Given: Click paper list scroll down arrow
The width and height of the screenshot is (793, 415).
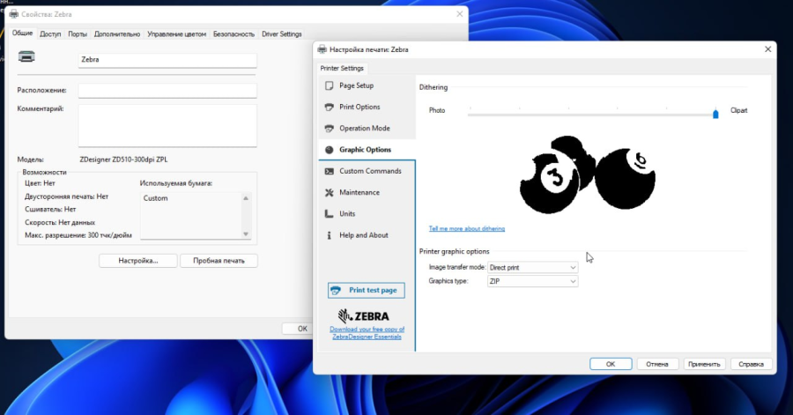Looking at the screenshot, I should click(x=246, y=233).
